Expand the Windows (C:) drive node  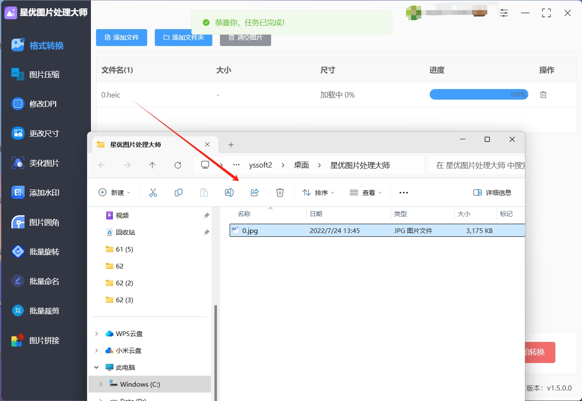101,384
